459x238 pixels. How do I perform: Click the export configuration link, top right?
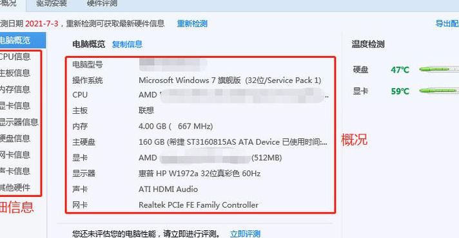[x=447, y=23]
